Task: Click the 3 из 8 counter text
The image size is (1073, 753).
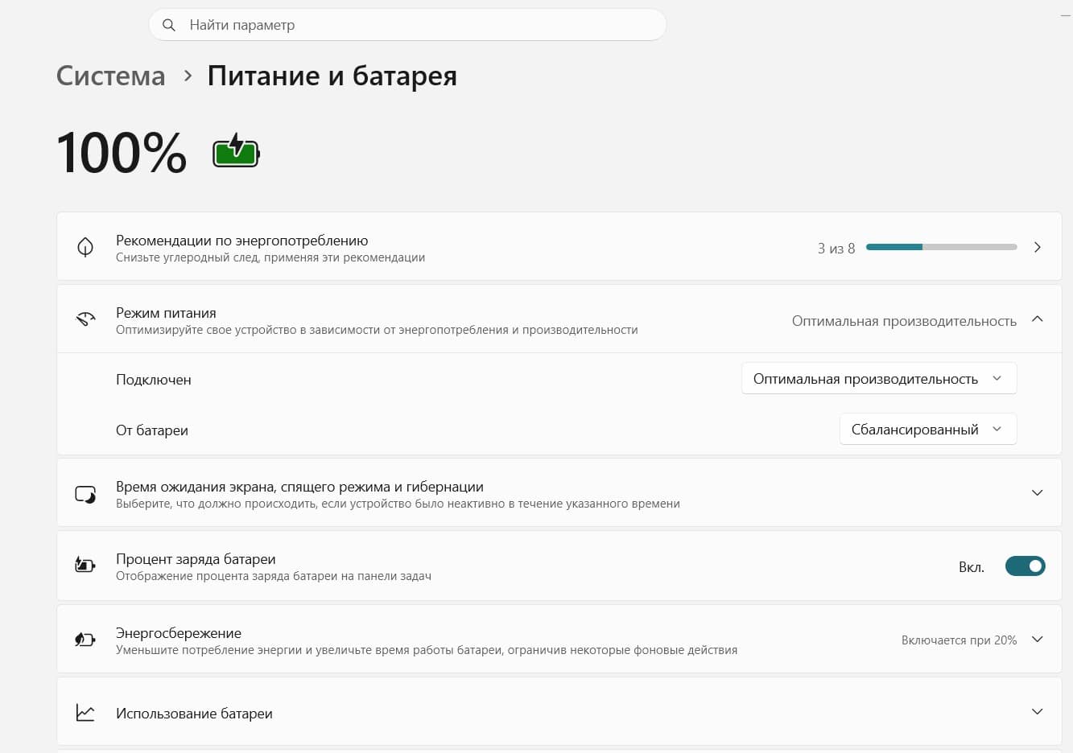Action: point(836,249)
